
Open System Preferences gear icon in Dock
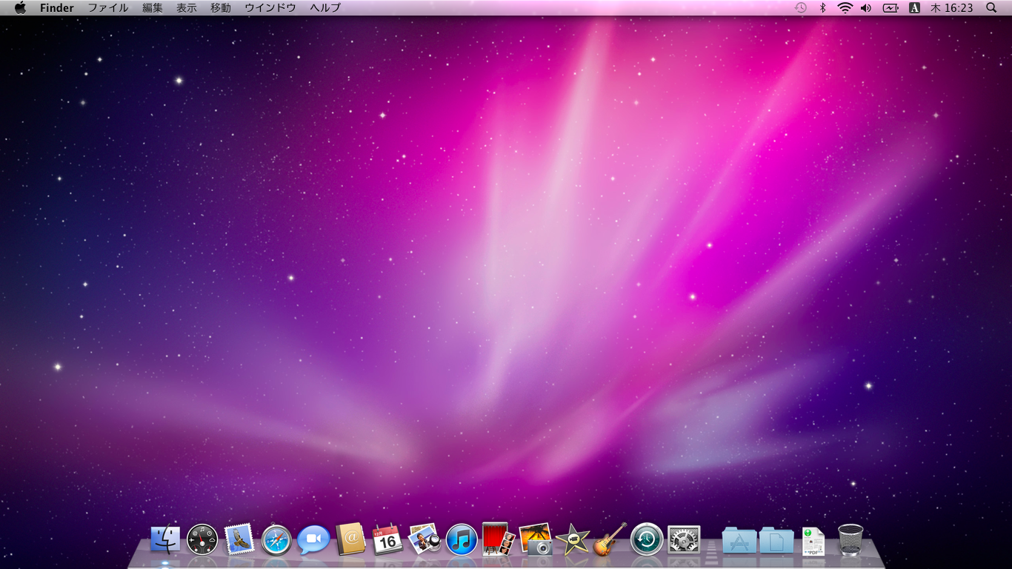point(684,539)
